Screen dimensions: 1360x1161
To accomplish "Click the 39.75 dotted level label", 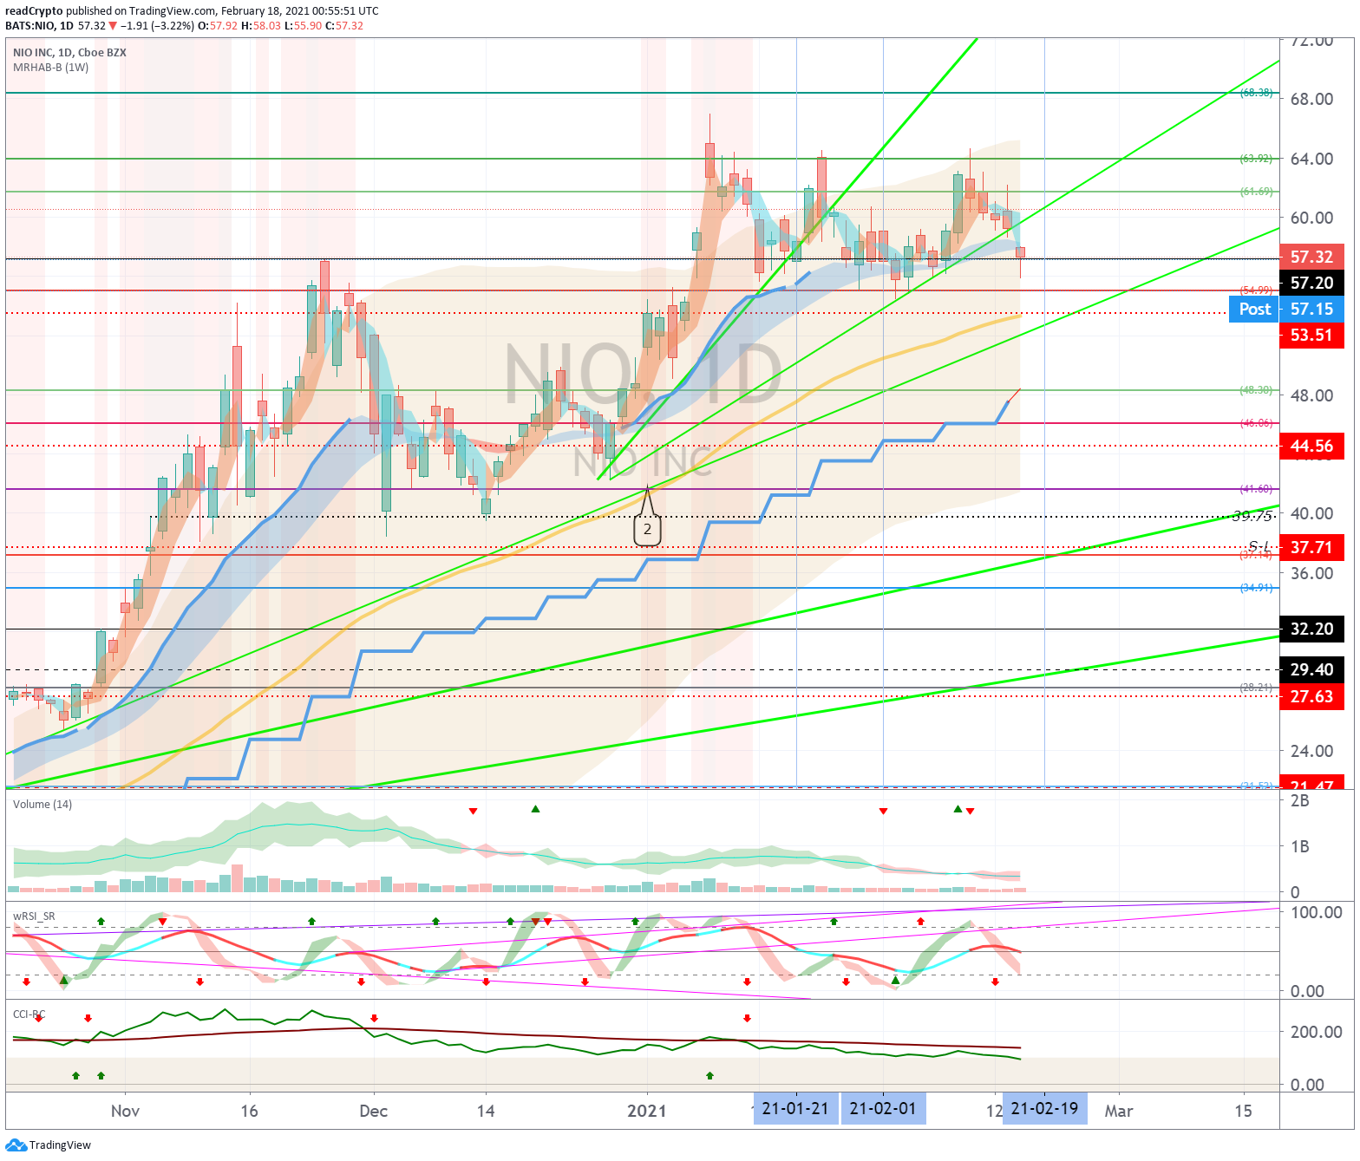I will 1253,517.
